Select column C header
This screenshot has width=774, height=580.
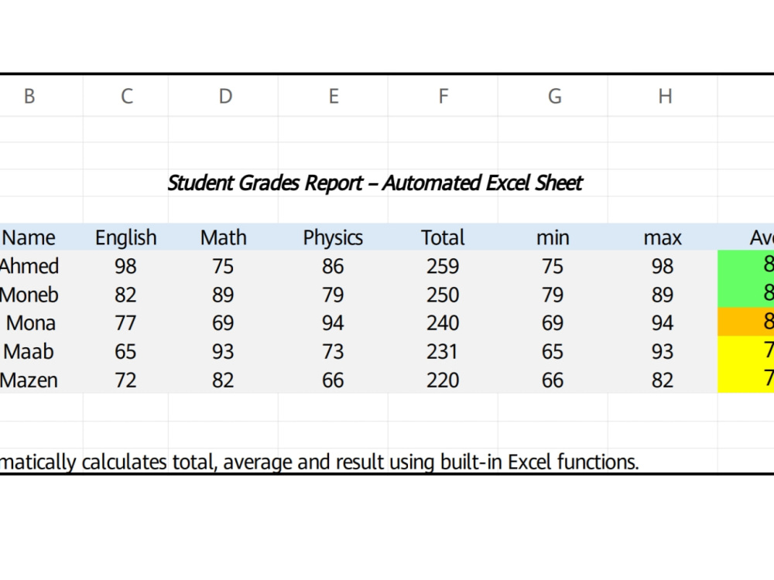(x=126, y=96)
